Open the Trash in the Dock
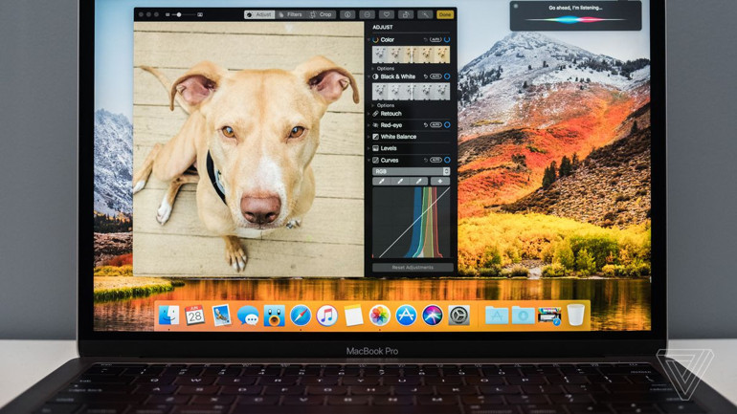 click(x=576, y=315)
